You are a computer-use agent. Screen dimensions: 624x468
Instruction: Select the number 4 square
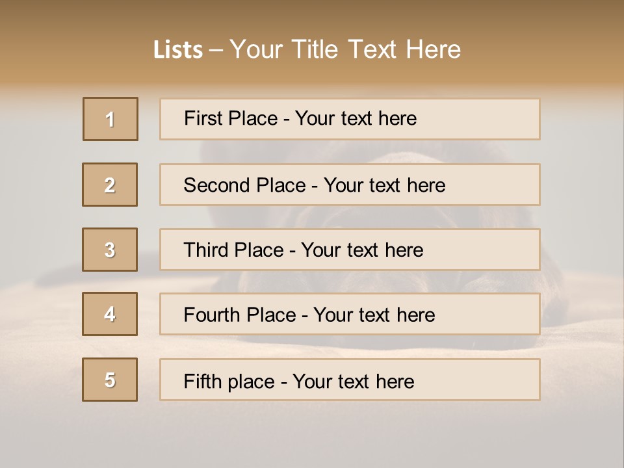[x=110, y=314]
